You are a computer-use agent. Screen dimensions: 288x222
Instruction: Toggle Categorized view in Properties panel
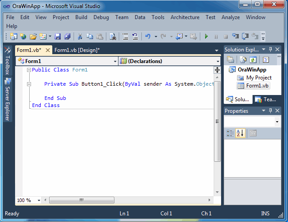[230, 133]
